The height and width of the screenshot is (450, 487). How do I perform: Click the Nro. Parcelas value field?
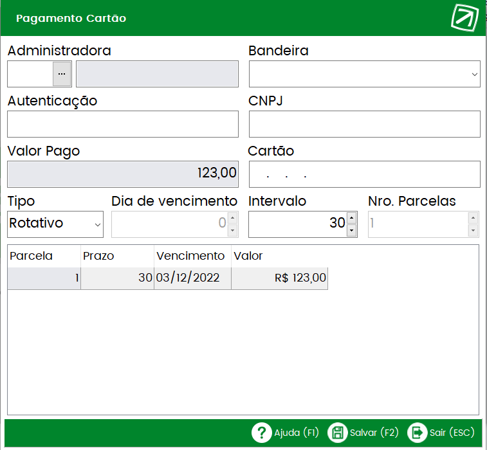(418, 224)
